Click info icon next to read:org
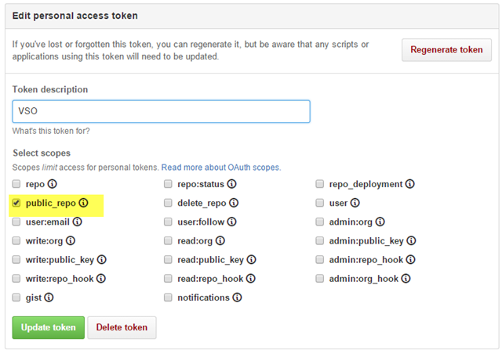Viewport: 502px width, 350px height. pos(220,240)
